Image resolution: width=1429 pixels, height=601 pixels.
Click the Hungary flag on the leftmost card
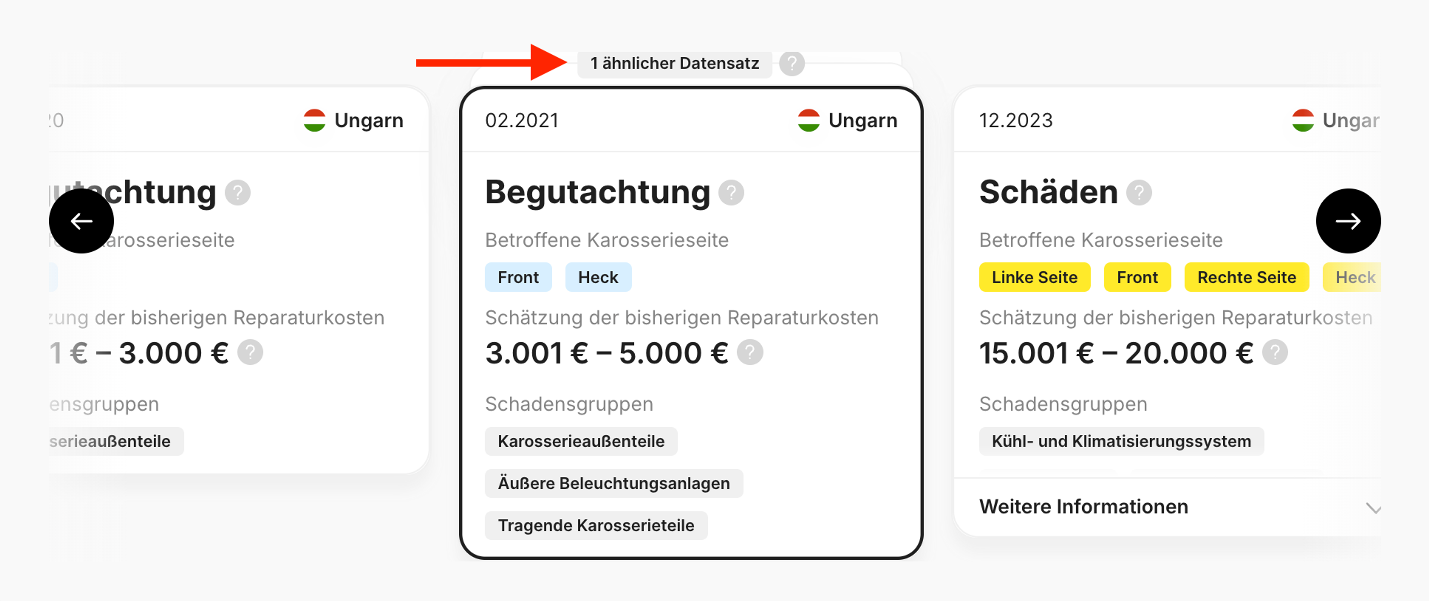click(314, 120)
